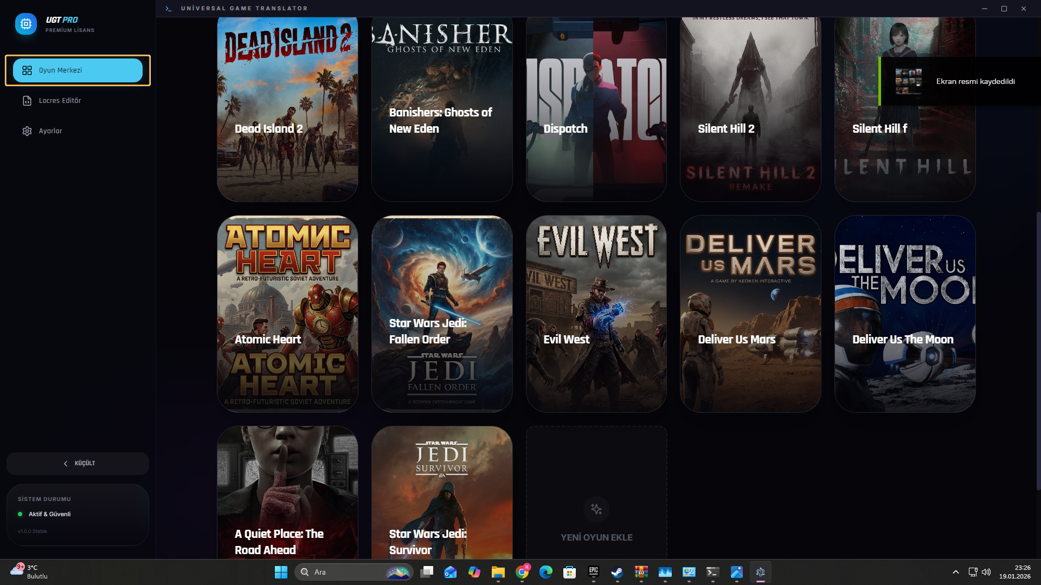Open the Silent Hill 2 card

[750, 109]
